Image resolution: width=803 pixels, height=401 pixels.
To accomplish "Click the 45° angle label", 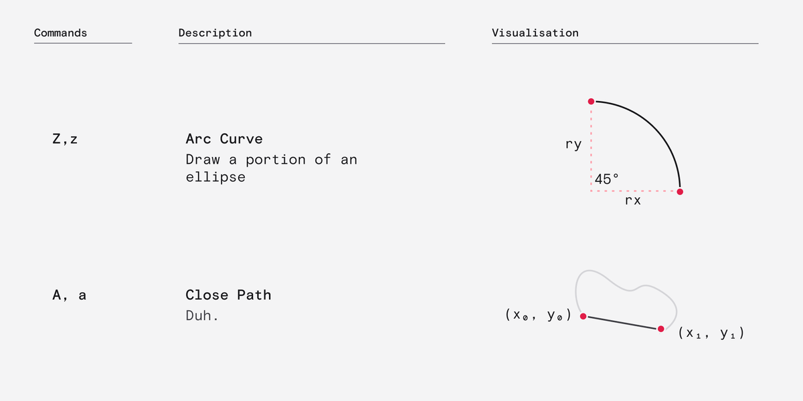I will pos(607,179).
